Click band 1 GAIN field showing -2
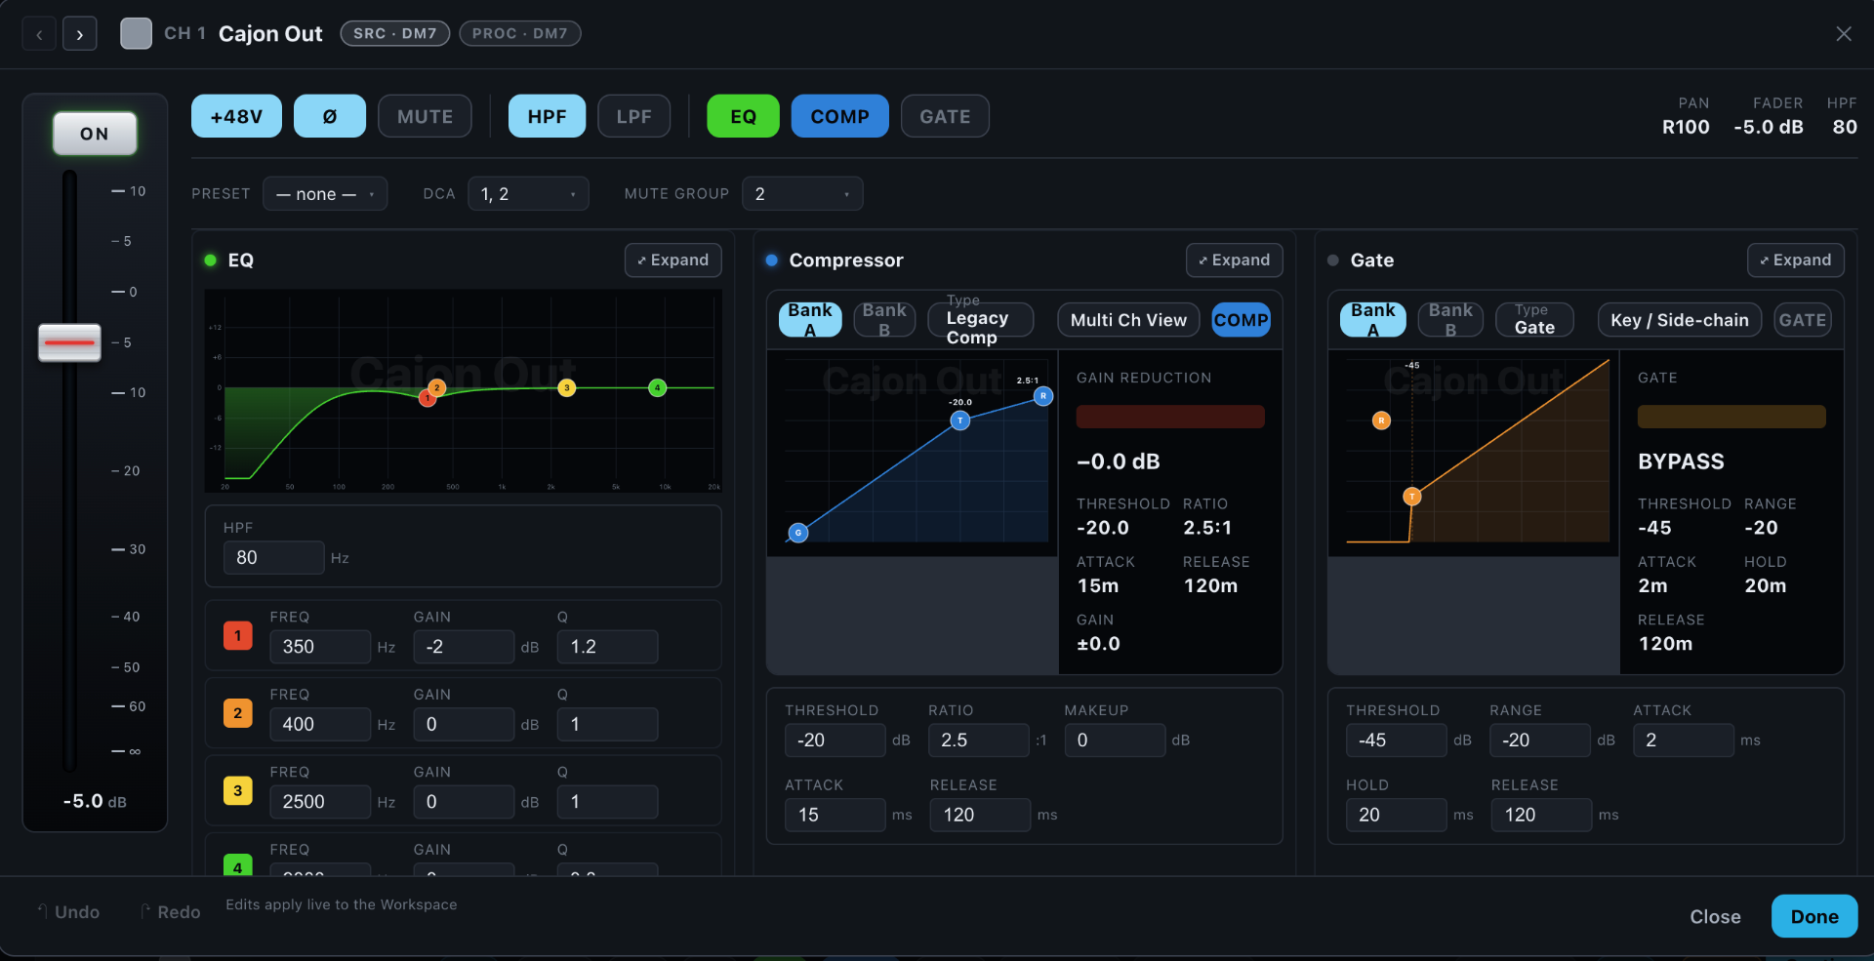The image size is (1874, 961). 464,647
